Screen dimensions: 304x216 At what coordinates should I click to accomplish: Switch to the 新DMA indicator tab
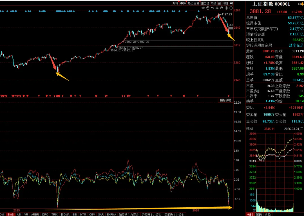coord(65,214)
